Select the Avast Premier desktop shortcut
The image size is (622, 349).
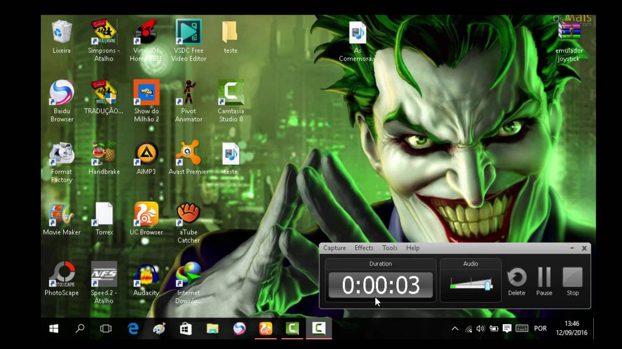click(x=189, y=158)
